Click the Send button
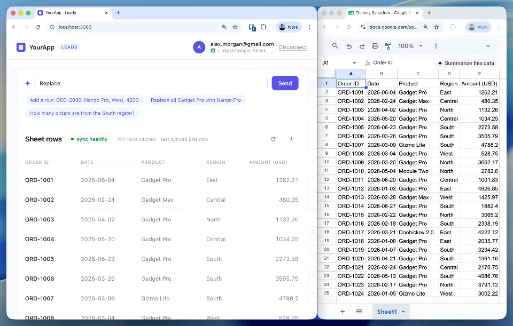 (x=285, y=83)
